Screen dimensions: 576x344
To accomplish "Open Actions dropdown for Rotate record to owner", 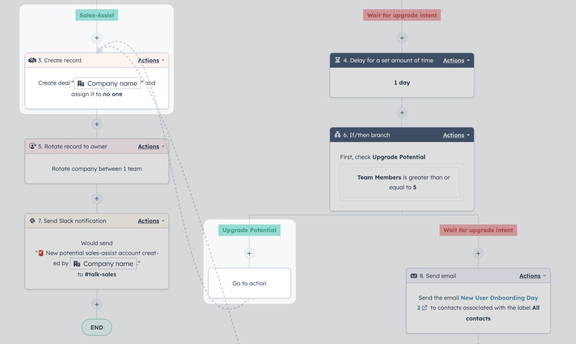I will [x=151, y=147].
